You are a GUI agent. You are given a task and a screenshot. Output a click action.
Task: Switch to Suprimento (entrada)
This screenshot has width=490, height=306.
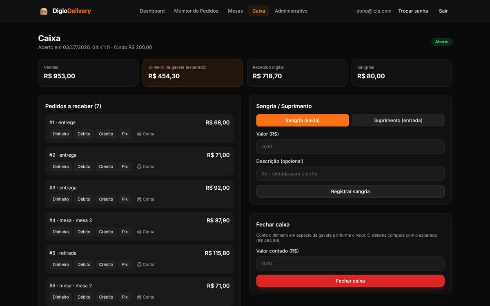(398, 120)
